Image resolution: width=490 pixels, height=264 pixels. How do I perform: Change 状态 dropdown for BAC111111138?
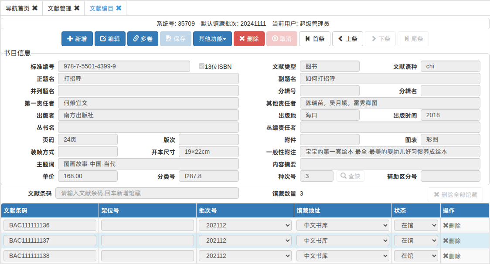(415, 256)
